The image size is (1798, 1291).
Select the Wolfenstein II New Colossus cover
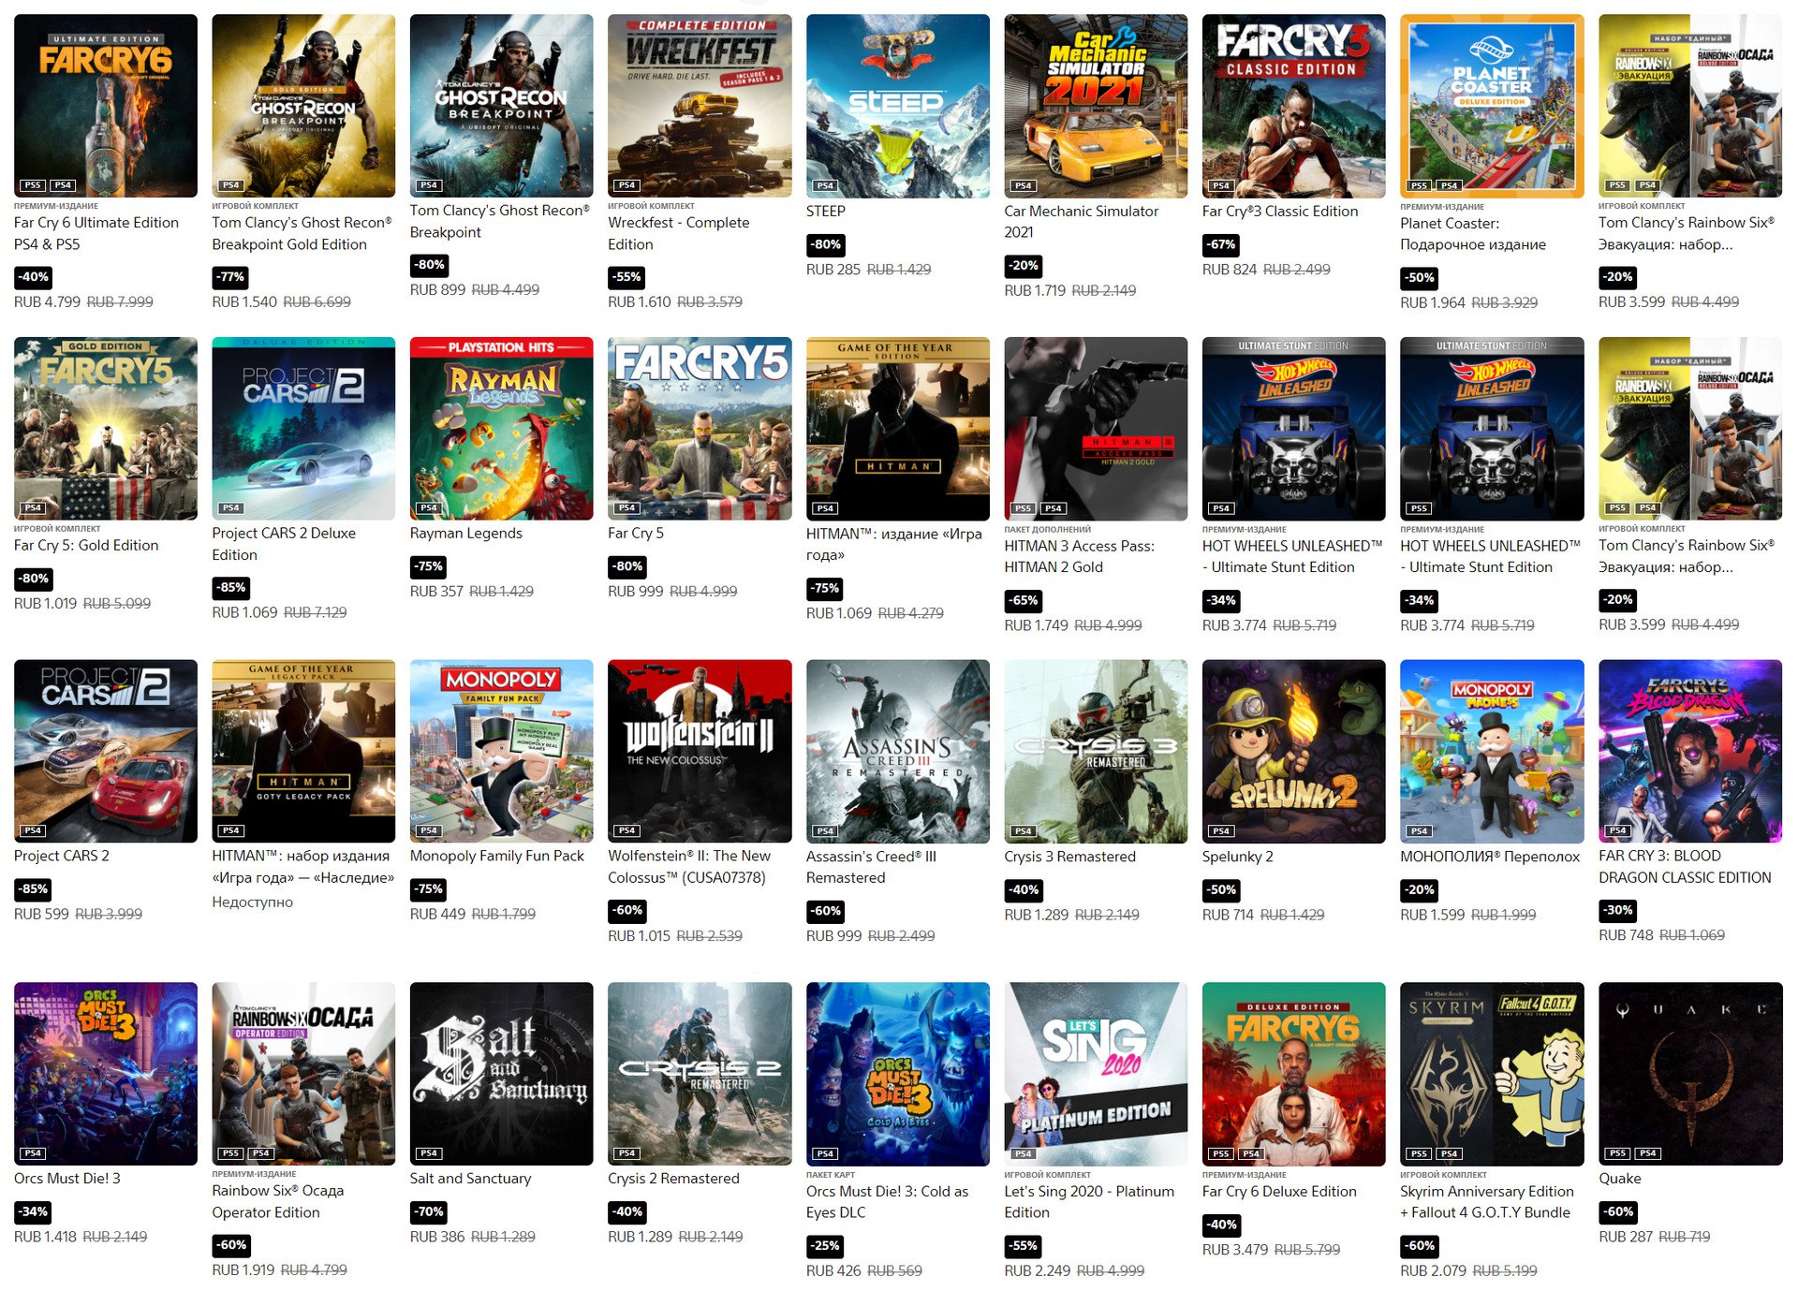pos(700,751)
